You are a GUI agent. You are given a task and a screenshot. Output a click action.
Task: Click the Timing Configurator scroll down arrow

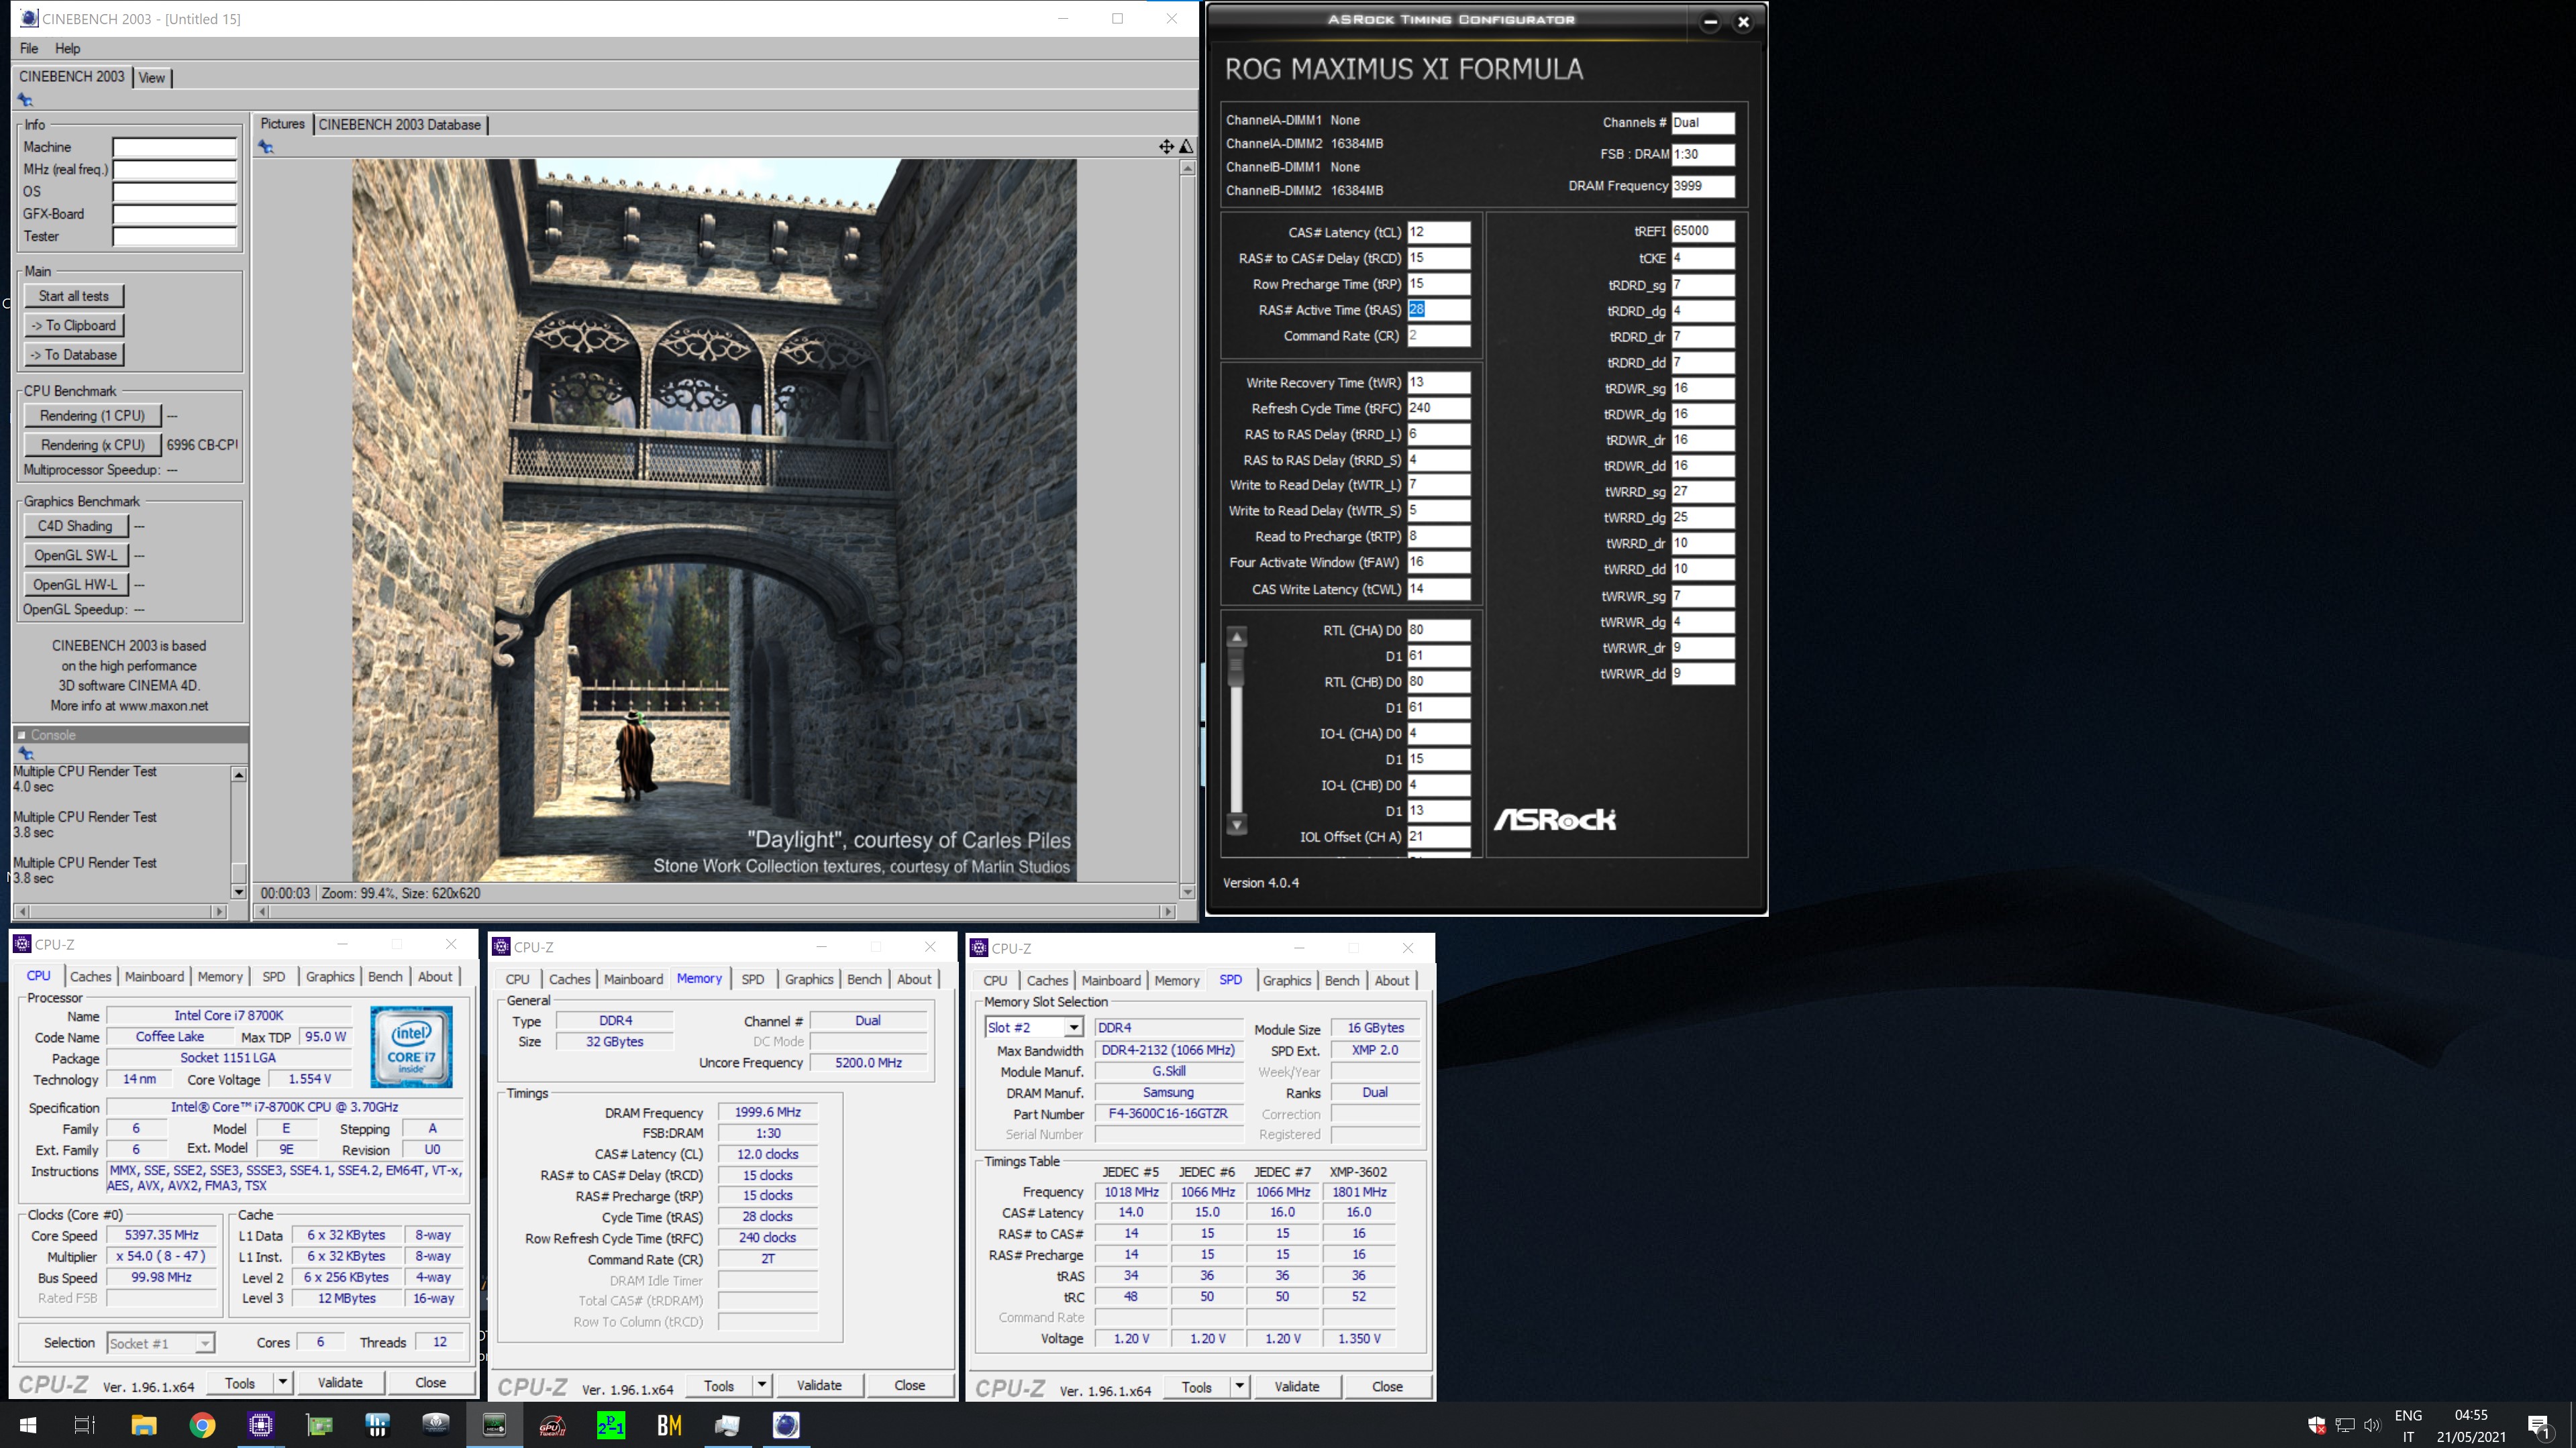pos(1237,826)
